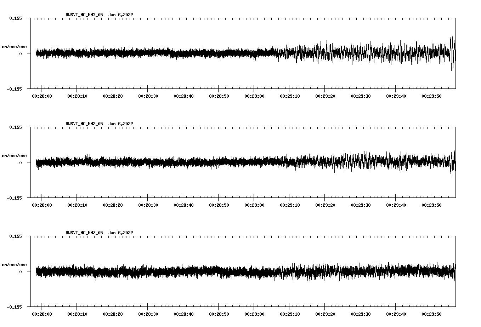
Task: Click the RWSVT_NC_HNZ_05 plot title
Action: (99, 233)
